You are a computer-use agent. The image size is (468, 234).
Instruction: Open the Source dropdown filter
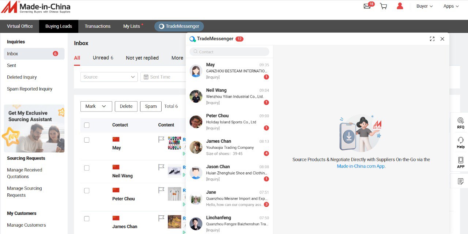click(x=109, y=77)
